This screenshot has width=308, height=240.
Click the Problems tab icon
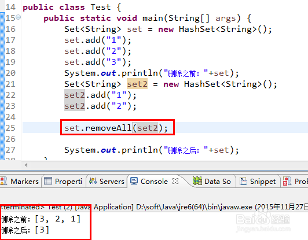pos(287,181)
